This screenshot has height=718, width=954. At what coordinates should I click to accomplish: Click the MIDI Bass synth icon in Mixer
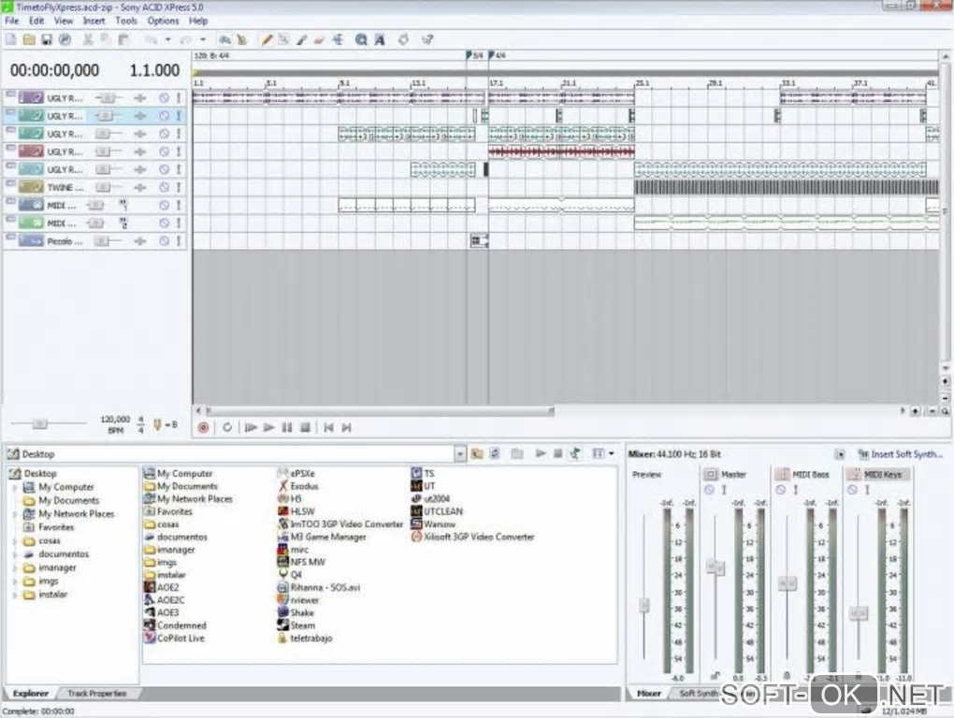tap(783, 474)
